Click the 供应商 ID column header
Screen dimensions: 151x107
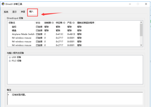61,23
